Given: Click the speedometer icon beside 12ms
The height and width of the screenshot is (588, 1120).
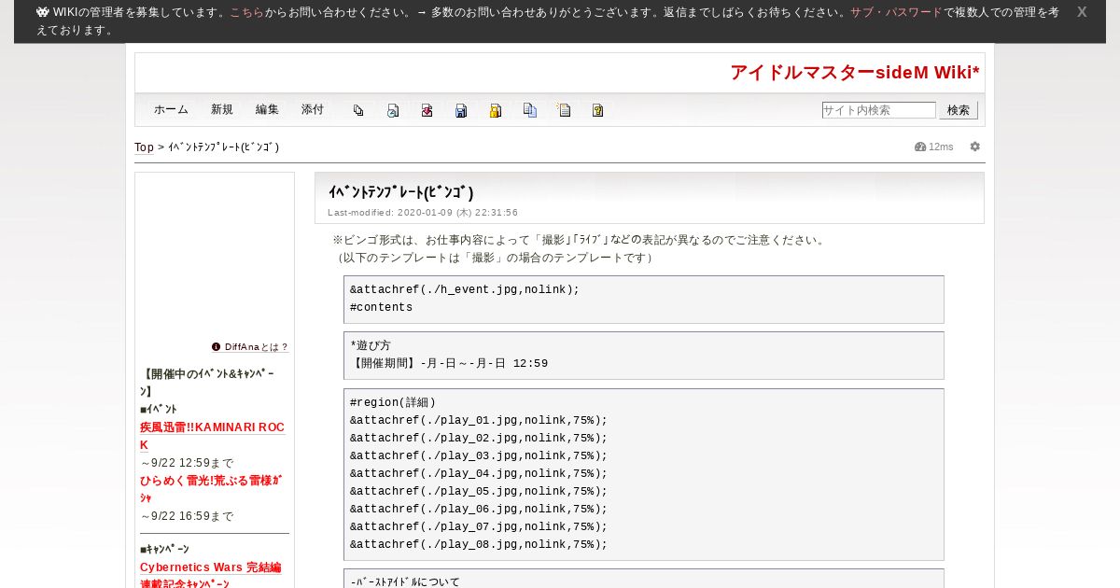Looking at the screenshot, I should coord(920,147).
